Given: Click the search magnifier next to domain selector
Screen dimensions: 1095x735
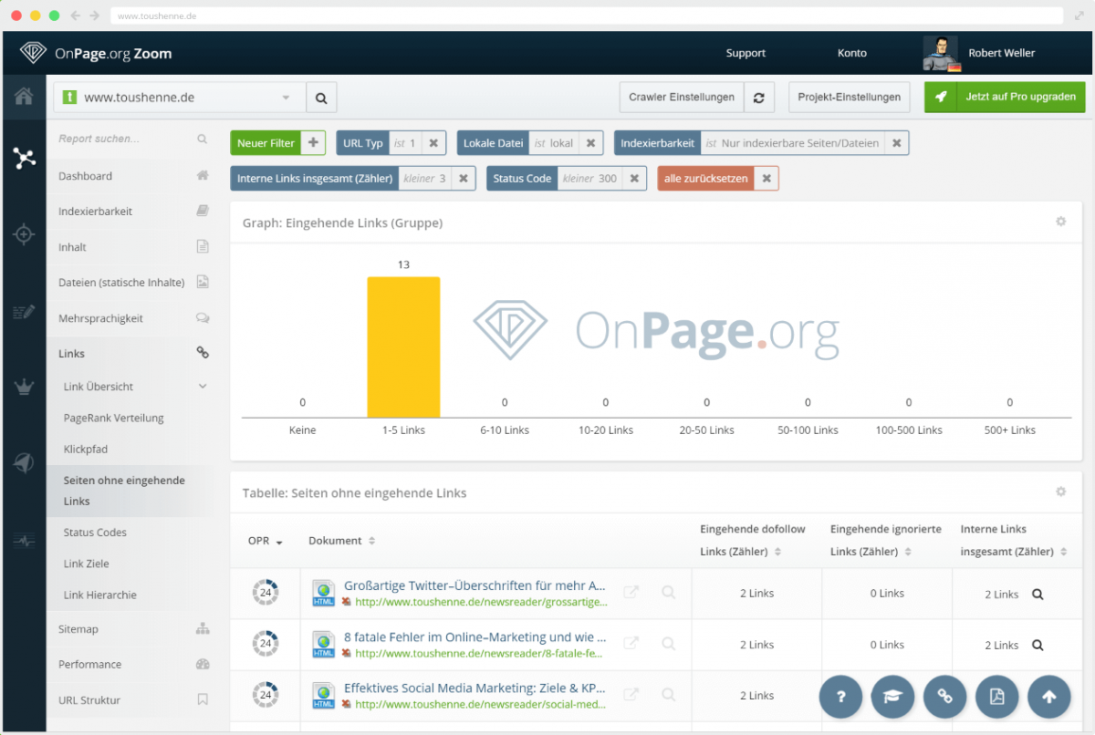Looking at the screenshot, I should click(320, 98).
